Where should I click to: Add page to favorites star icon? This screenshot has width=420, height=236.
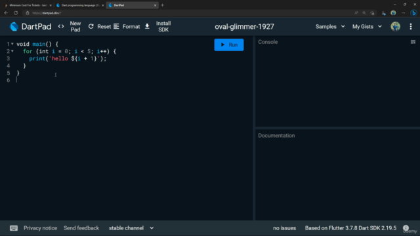[372, 13]
